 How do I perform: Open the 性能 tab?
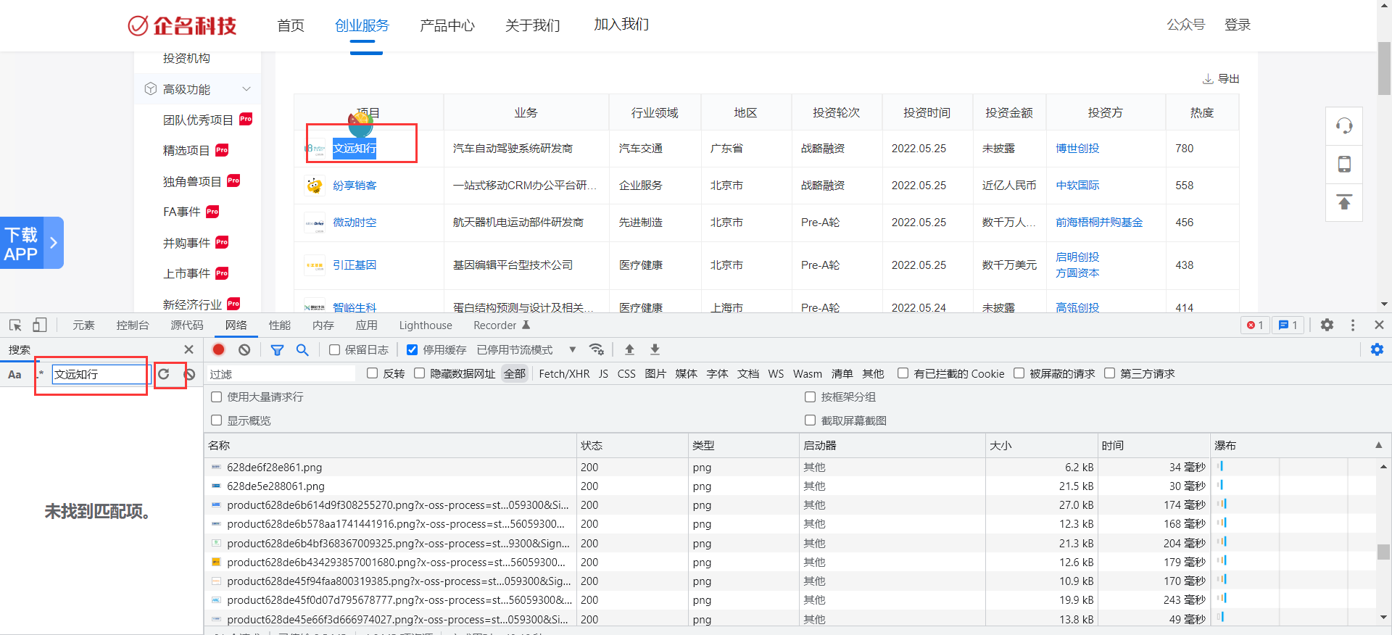click(x=280, y=325)
